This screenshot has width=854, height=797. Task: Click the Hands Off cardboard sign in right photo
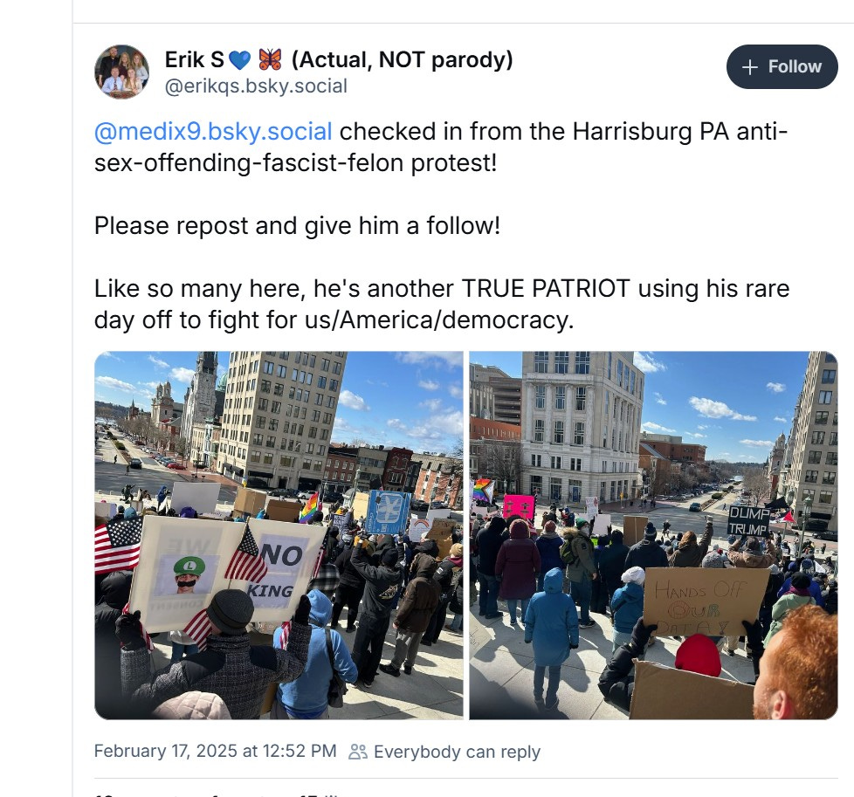[706, 601]
